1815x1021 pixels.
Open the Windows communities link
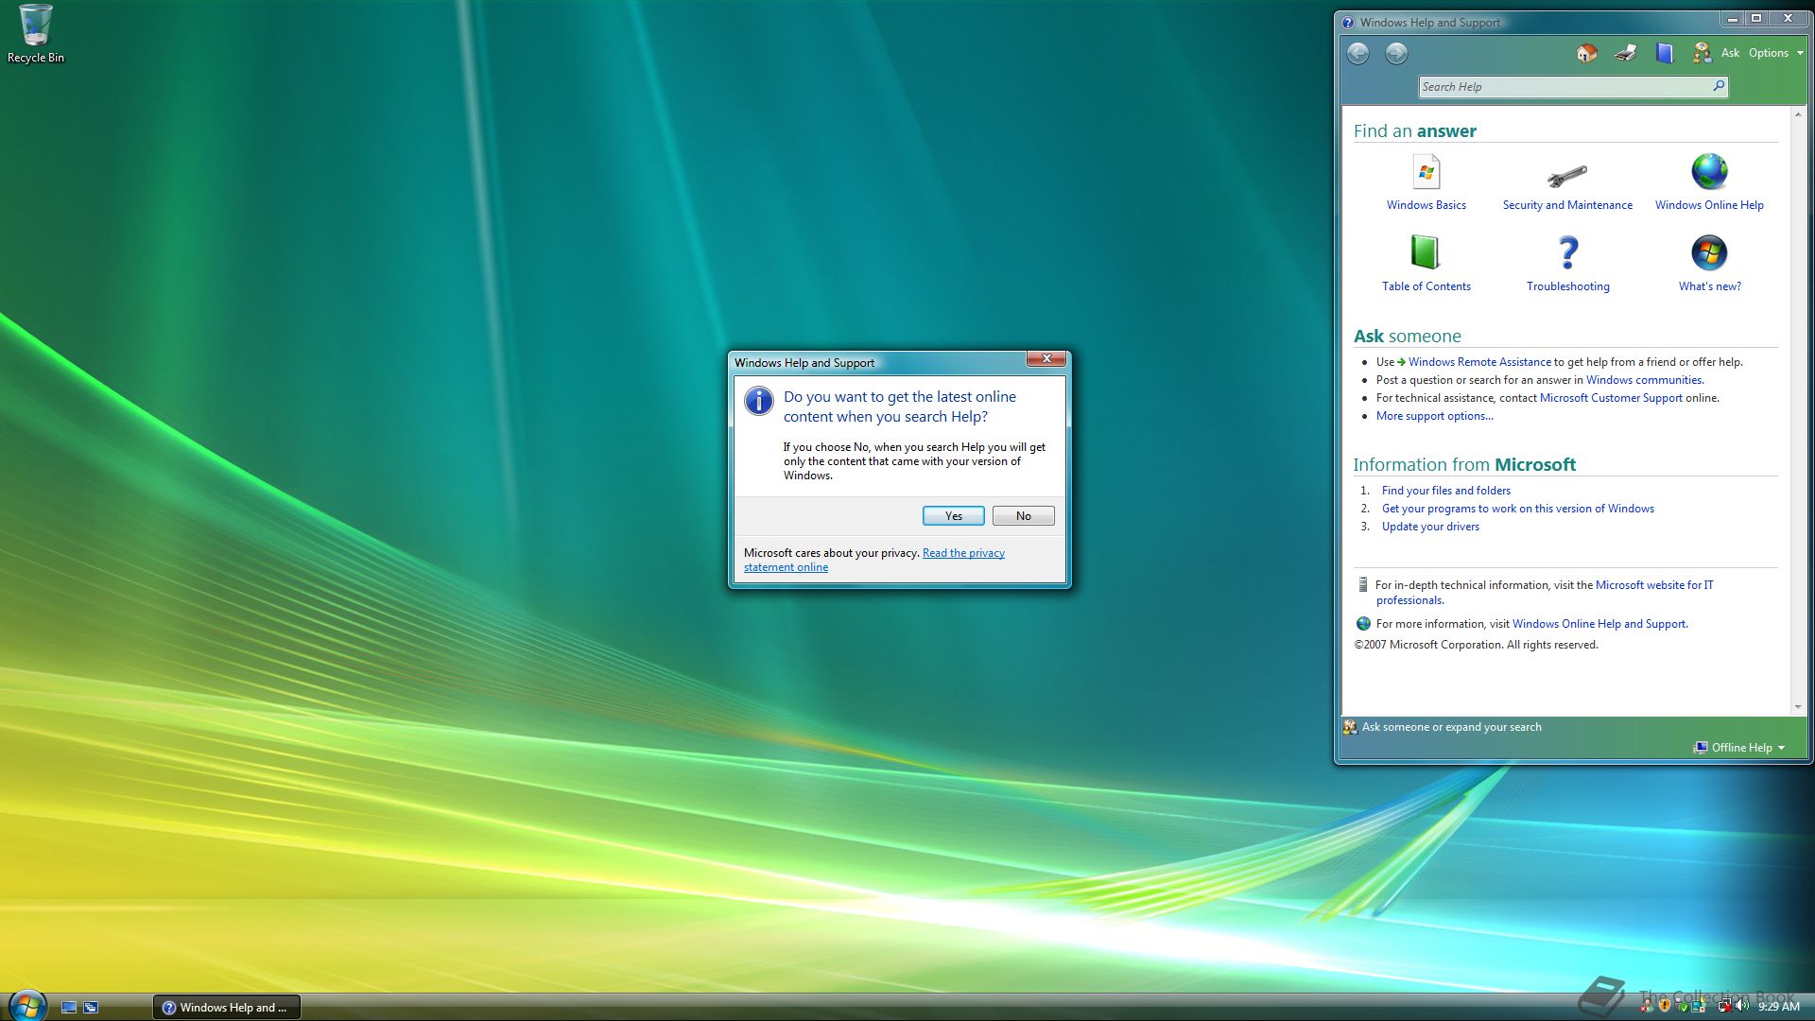tap(1644, 380)
